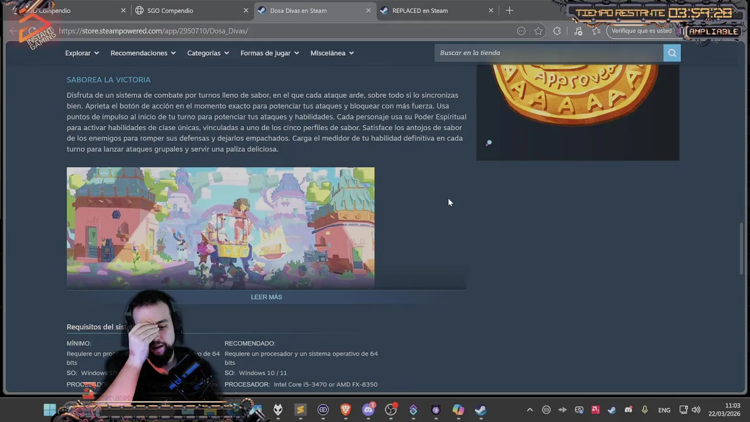Viewport: 750px width, 422px height.
Task: Expand the Categorías dropdown
Action: (208, 53)
